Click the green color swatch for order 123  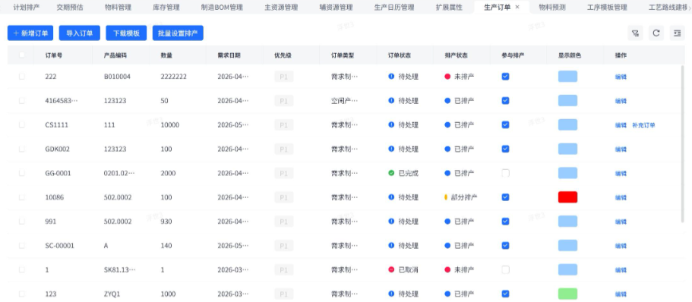567,294
